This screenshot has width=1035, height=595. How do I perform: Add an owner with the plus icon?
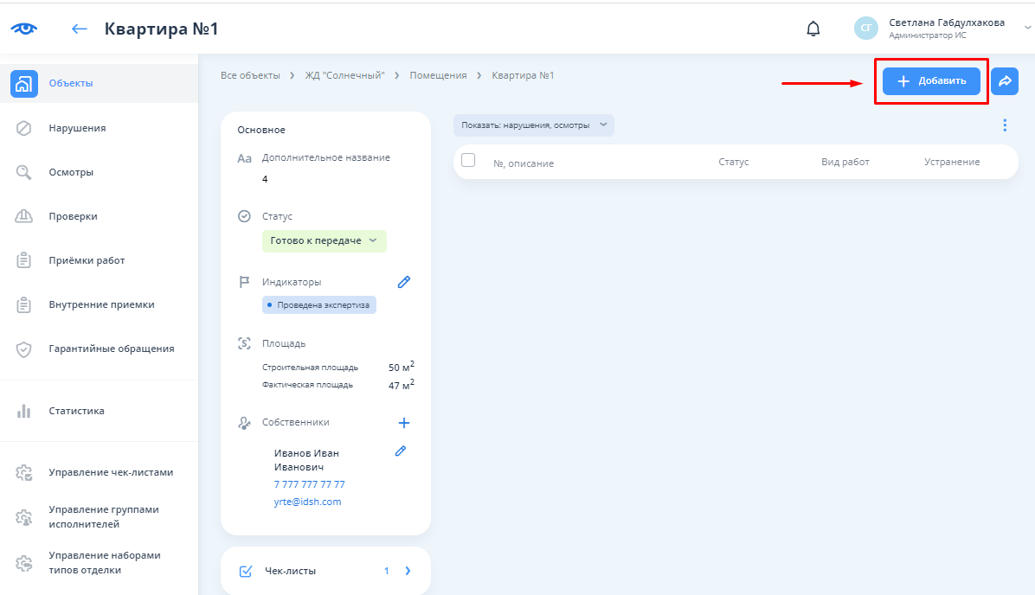pos(403,423)
